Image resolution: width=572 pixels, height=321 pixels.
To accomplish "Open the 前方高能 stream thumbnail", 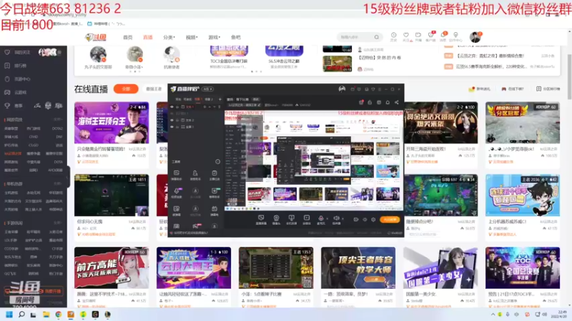I will 112,268.
